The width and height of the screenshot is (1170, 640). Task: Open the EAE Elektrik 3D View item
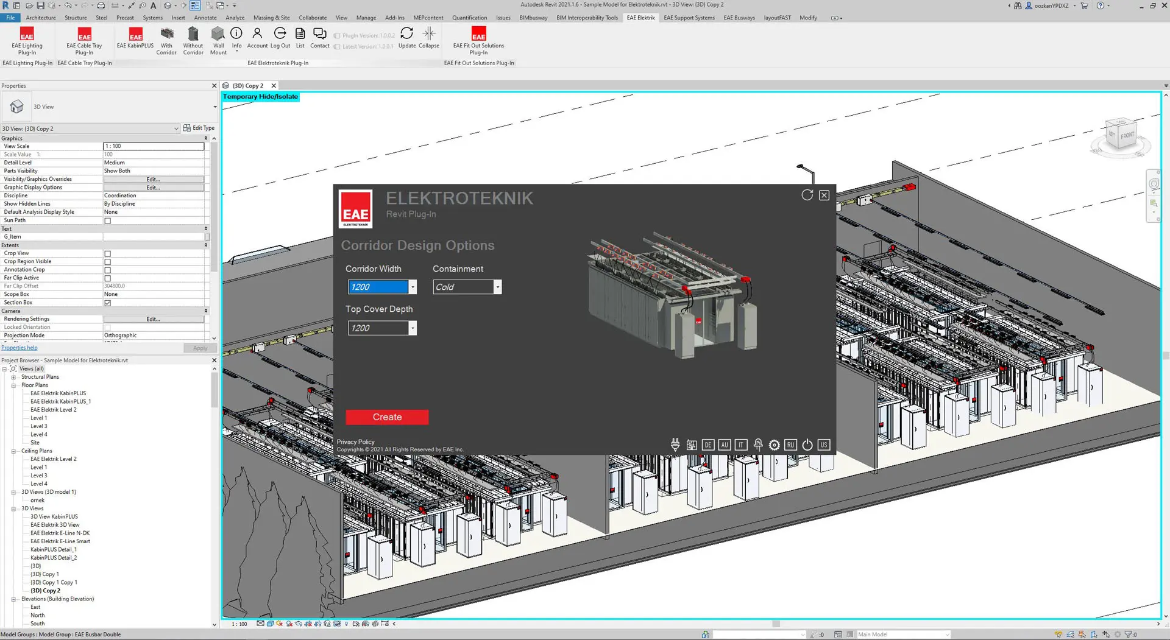click(55, 525)
